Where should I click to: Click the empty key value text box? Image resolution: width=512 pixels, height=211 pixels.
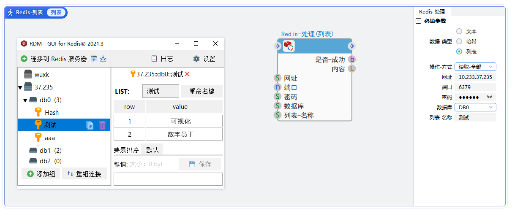coord(168,179)
